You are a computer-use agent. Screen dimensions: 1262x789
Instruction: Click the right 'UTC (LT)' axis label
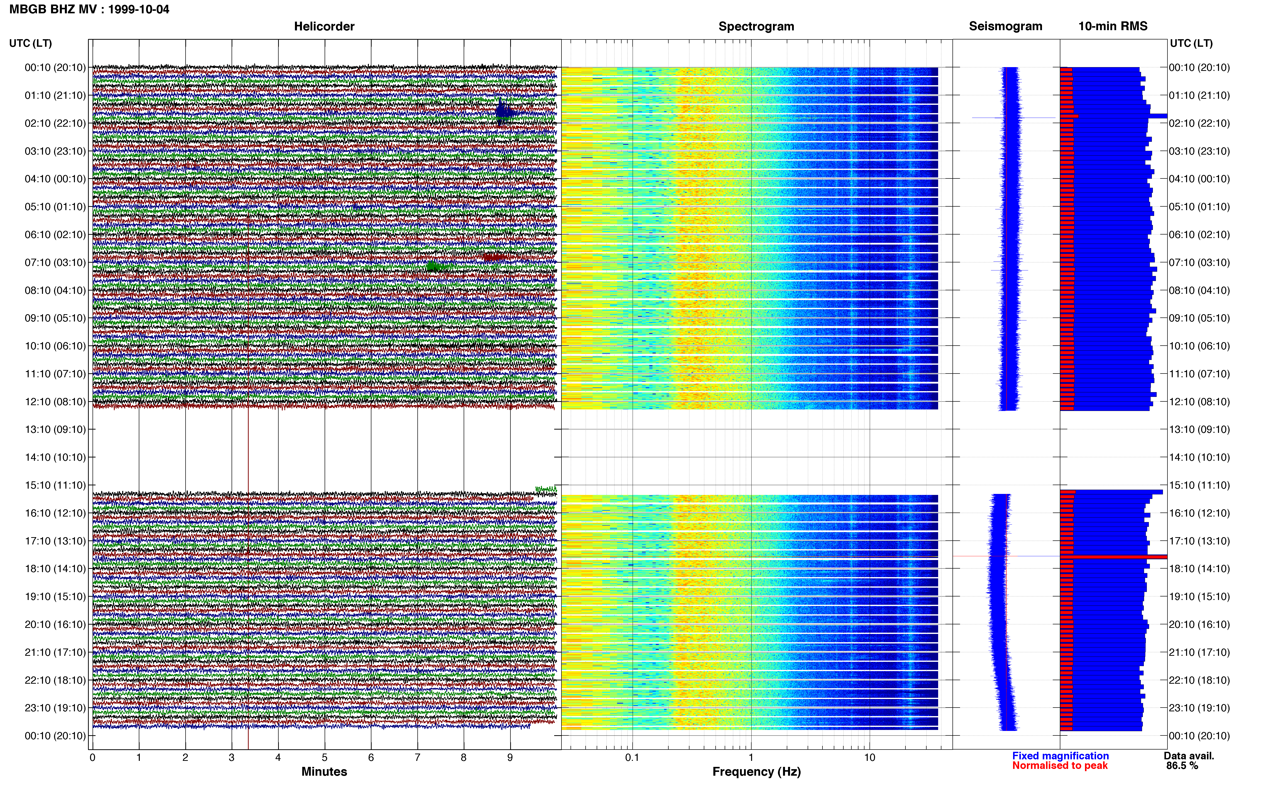pyautogui.click(x=1191, y=43)
